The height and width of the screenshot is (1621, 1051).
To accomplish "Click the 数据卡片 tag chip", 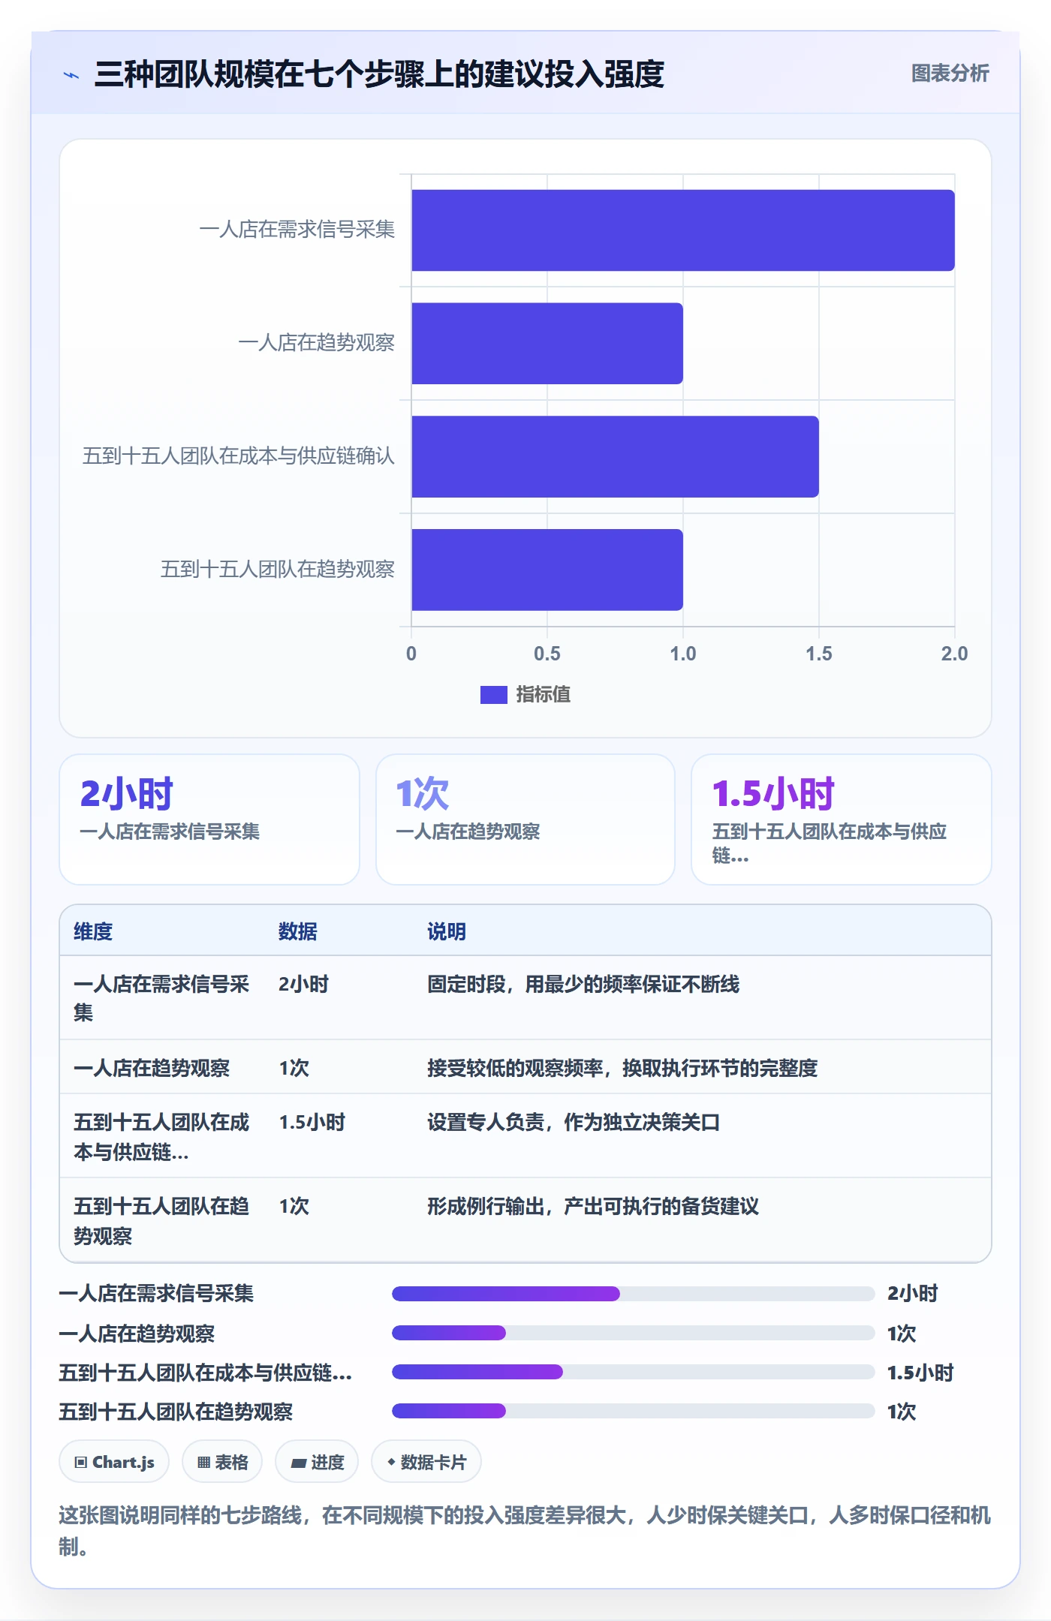I will pyautogui.click(x=426, y=1462).
